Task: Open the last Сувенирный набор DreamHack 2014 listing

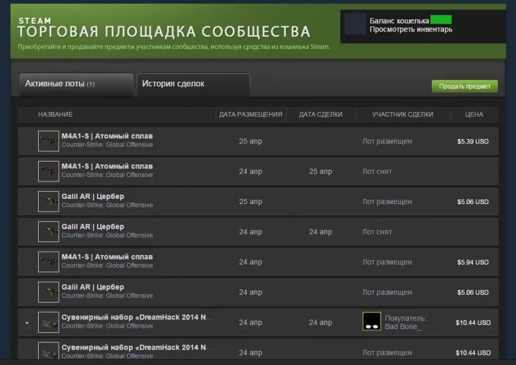Action: [x=137, y=348]
